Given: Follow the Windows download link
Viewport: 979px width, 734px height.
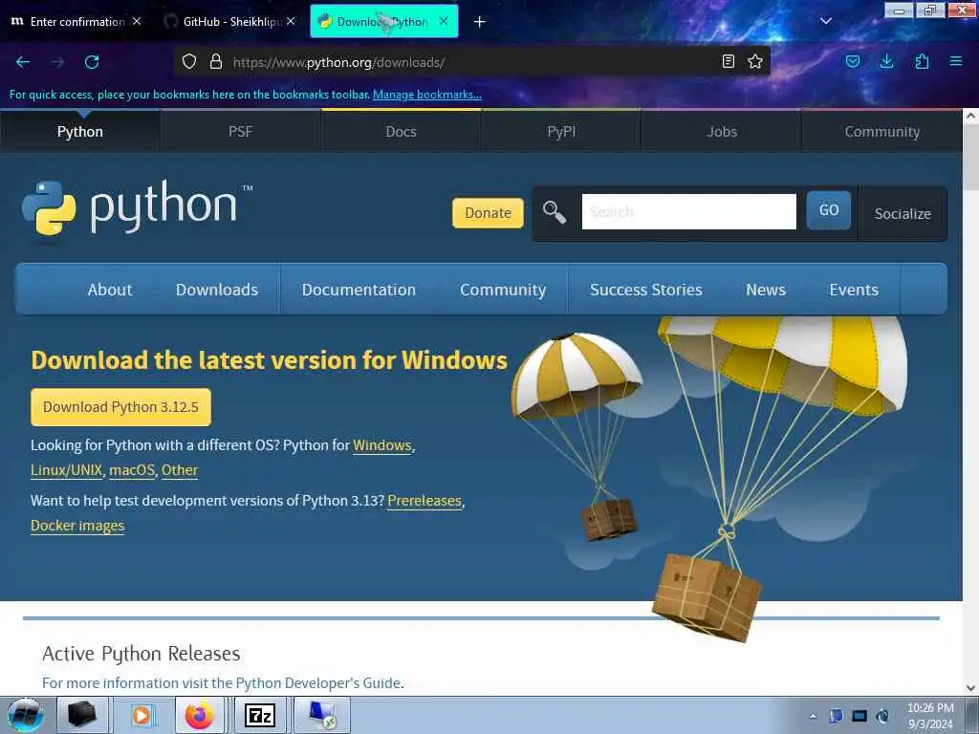Looking at the screenshot, I should point(382,445).
